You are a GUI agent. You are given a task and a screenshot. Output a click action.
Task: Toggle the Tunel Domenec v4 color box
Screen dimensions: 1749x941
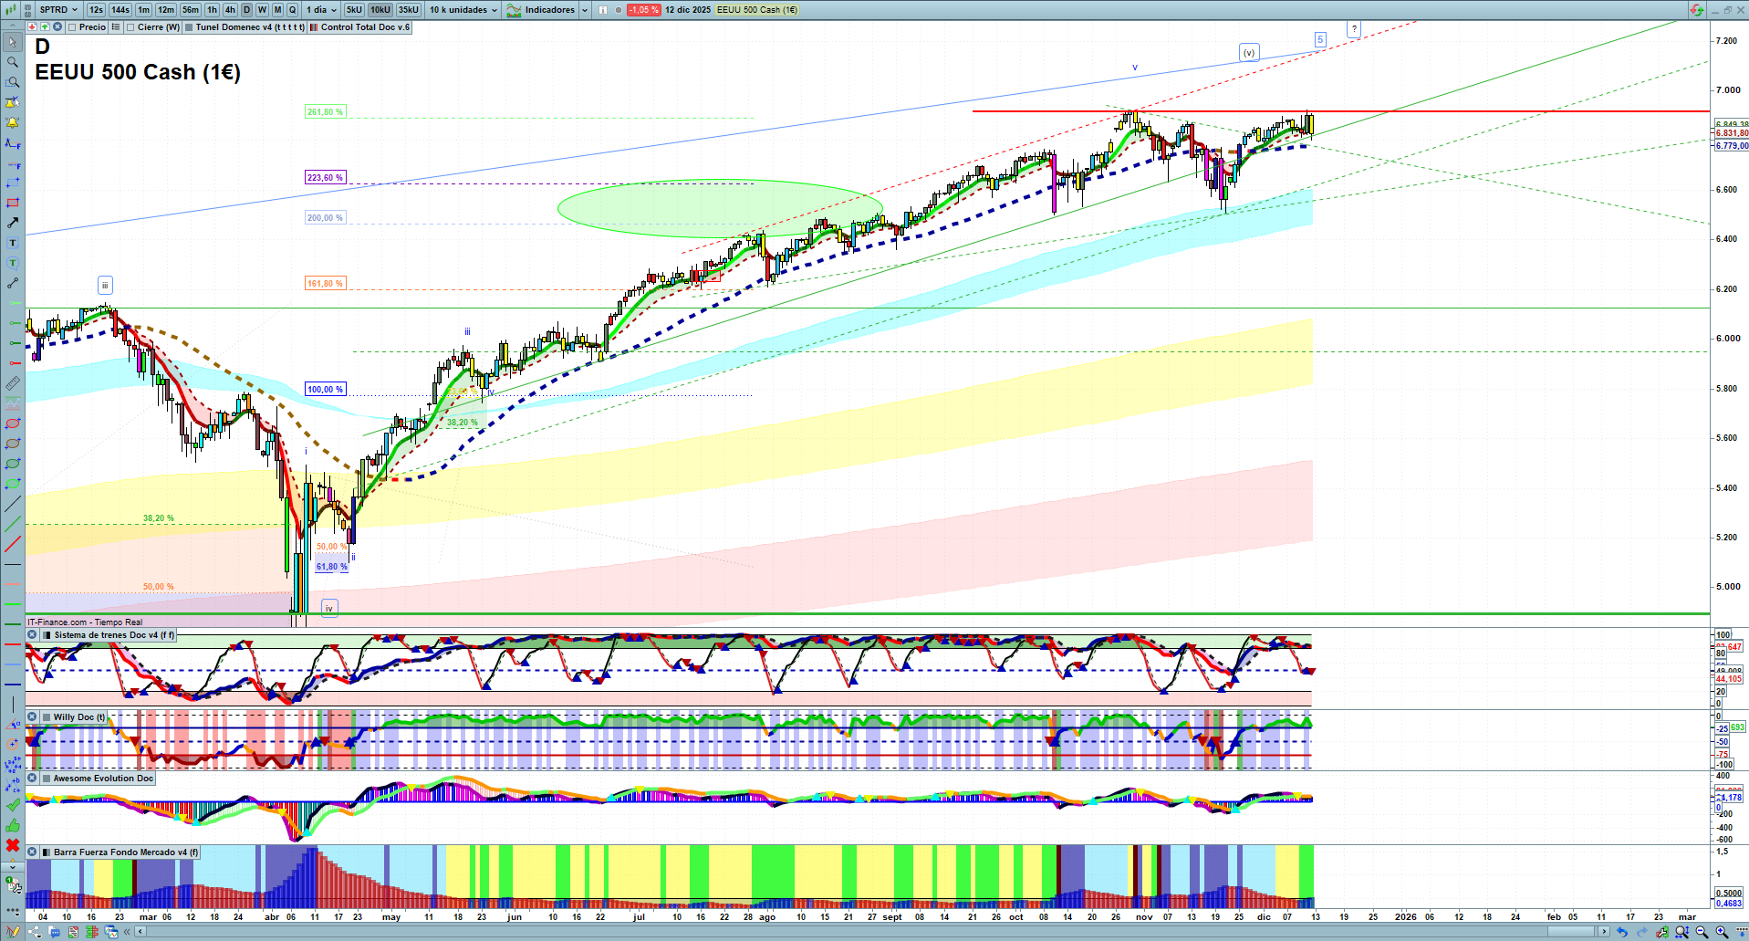tap(189, 27)
